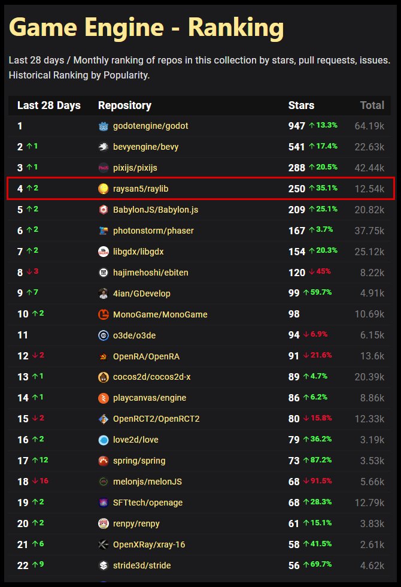Viewport: 401px width, 587px height.
Task: Click stride's total value 4.62k
Action: tap(372, 565)
